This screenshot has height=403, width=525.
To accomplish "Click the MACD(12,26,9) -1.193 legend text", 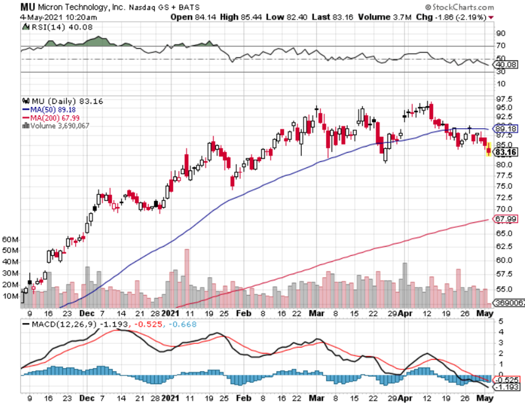I will pyautogui.click(x=80, y=325).
